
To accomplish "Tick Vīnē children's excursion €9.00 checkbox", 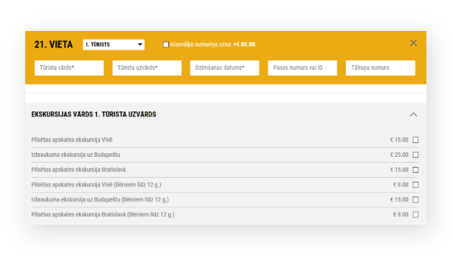I will coord(416,185).
